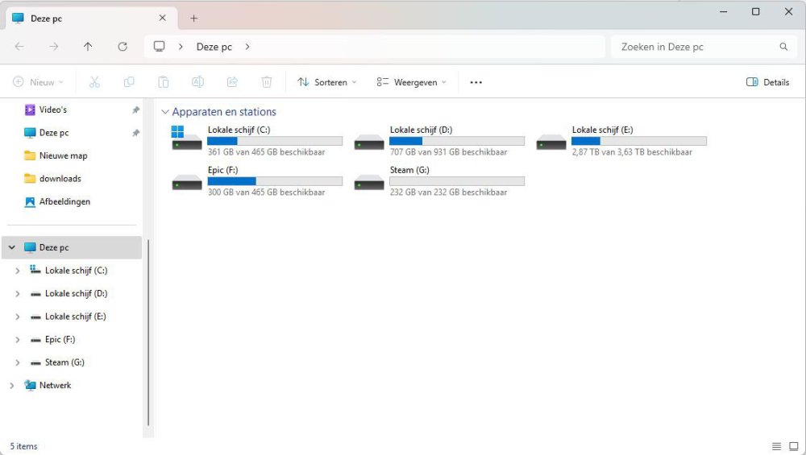
Task: Click the Epic (F:) usage bar
Action: coord(275,181)
